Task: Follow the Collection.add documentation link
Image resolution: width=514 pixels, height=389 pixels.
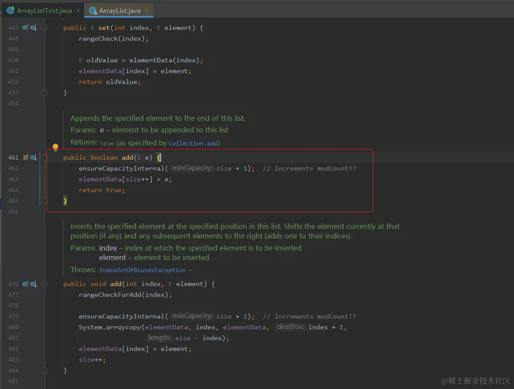Action: (x=193, y=143)
